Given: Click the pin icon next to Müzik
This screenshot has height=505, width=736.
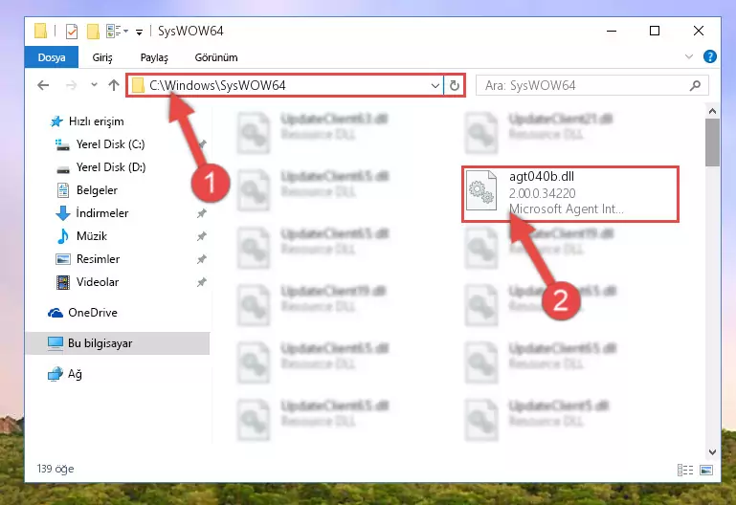Looking at the screenshot, I should (x=201, y=236).
